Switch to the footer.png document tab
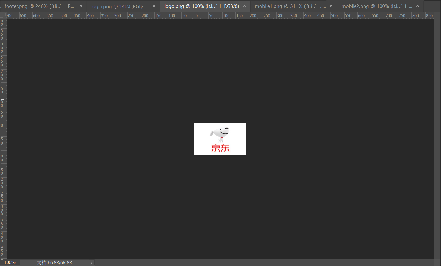 (x=39, y=6)
